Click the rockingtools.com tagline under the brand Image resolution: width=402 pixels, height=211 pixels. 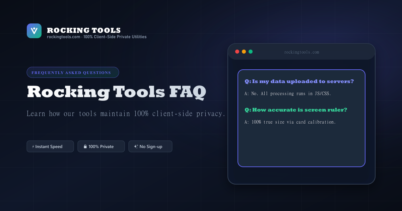[96, 37]
